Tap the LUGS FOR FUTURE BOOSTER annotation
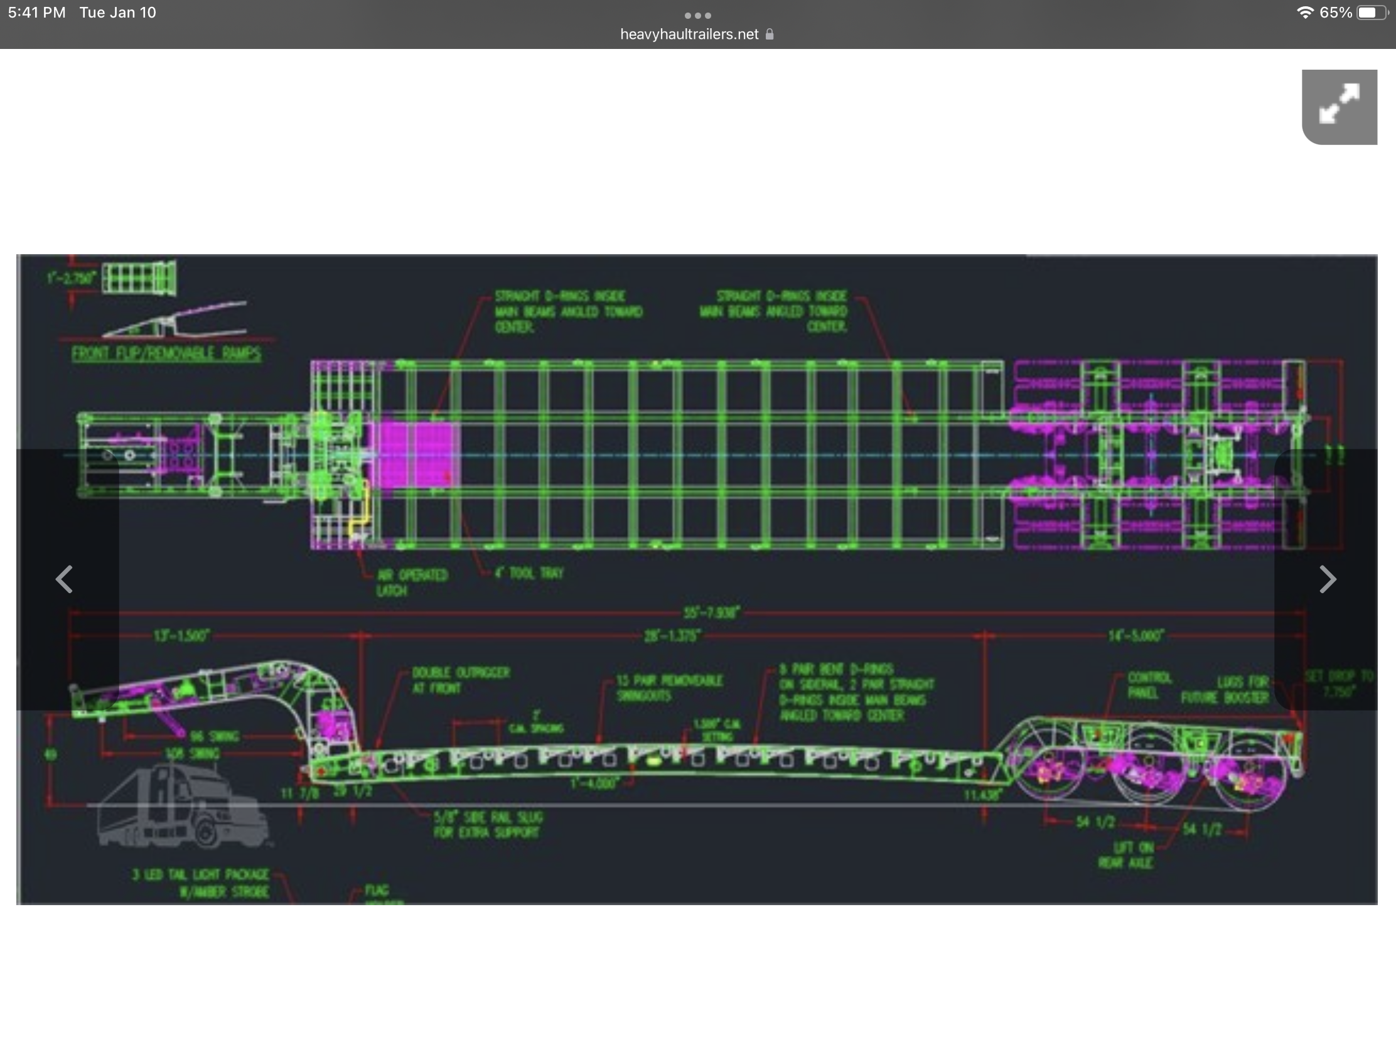Viewport: 1396px width, 1047px height. click(1225, 690)
